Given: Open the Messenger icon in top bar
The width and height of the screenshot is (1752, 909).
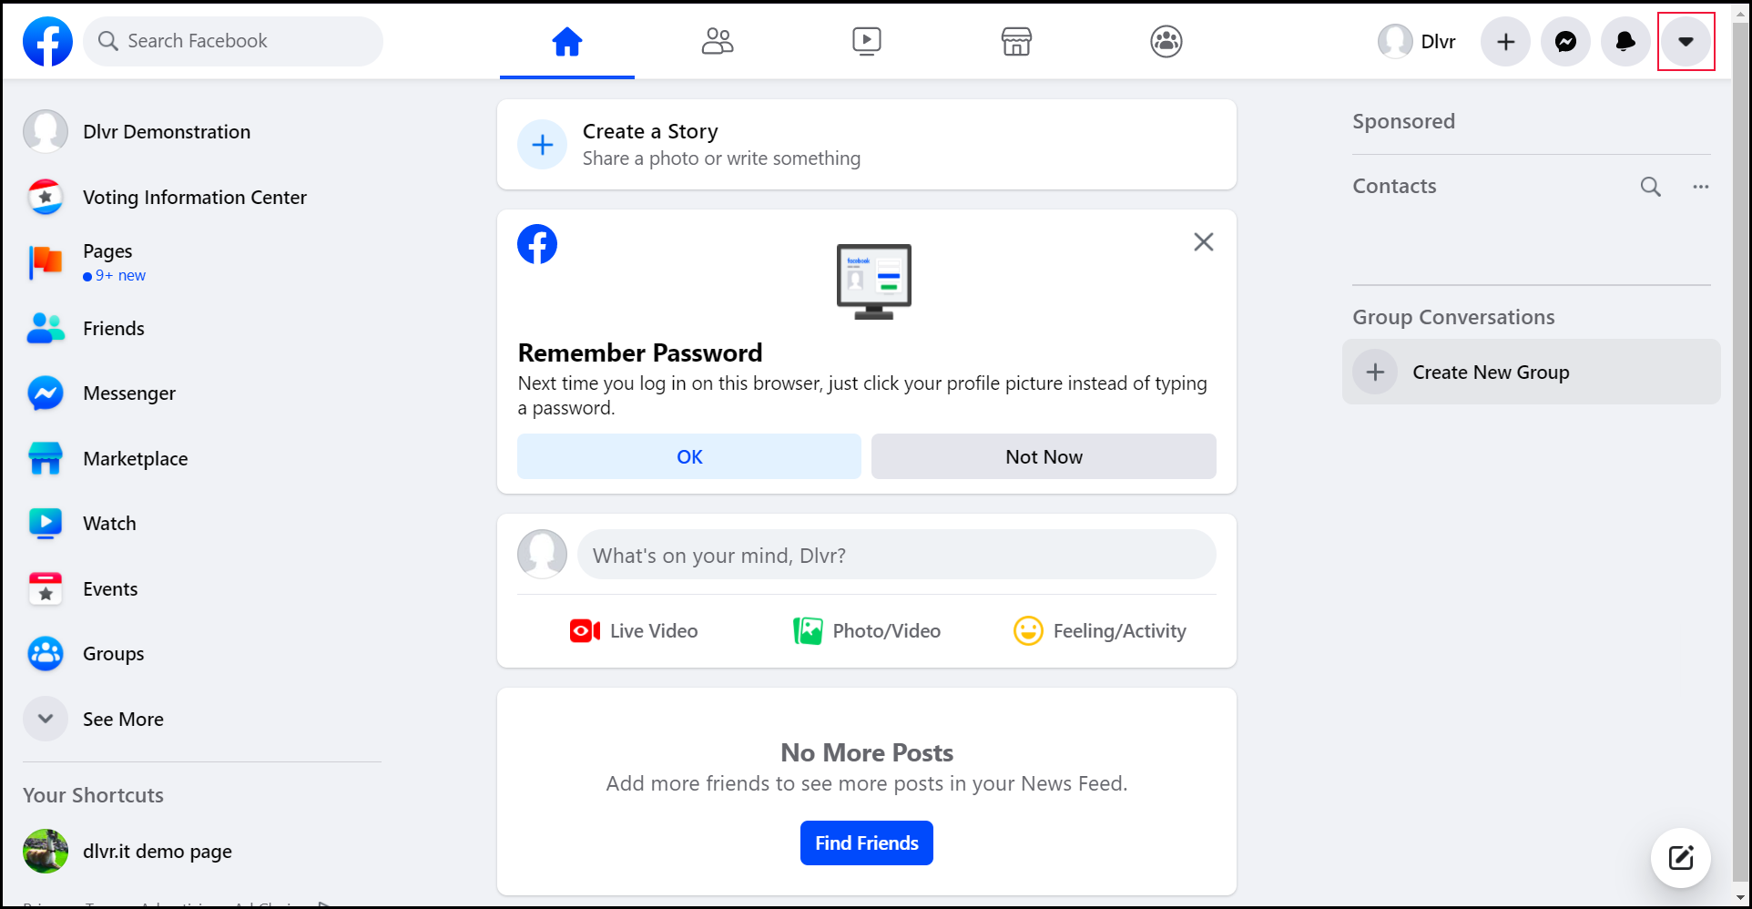Looking at the screenshot, I should tap(1565, 42).
